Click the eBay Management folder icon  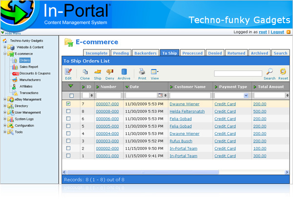(11, 99)
